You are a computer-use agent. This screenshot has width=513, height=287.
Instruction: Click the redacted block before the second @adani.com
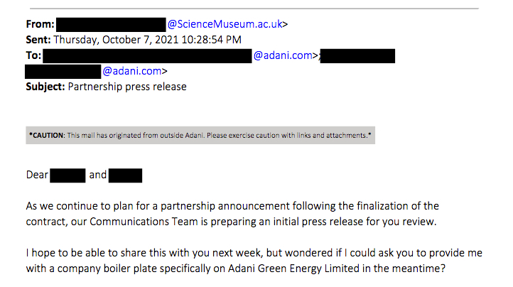[63, 71]
